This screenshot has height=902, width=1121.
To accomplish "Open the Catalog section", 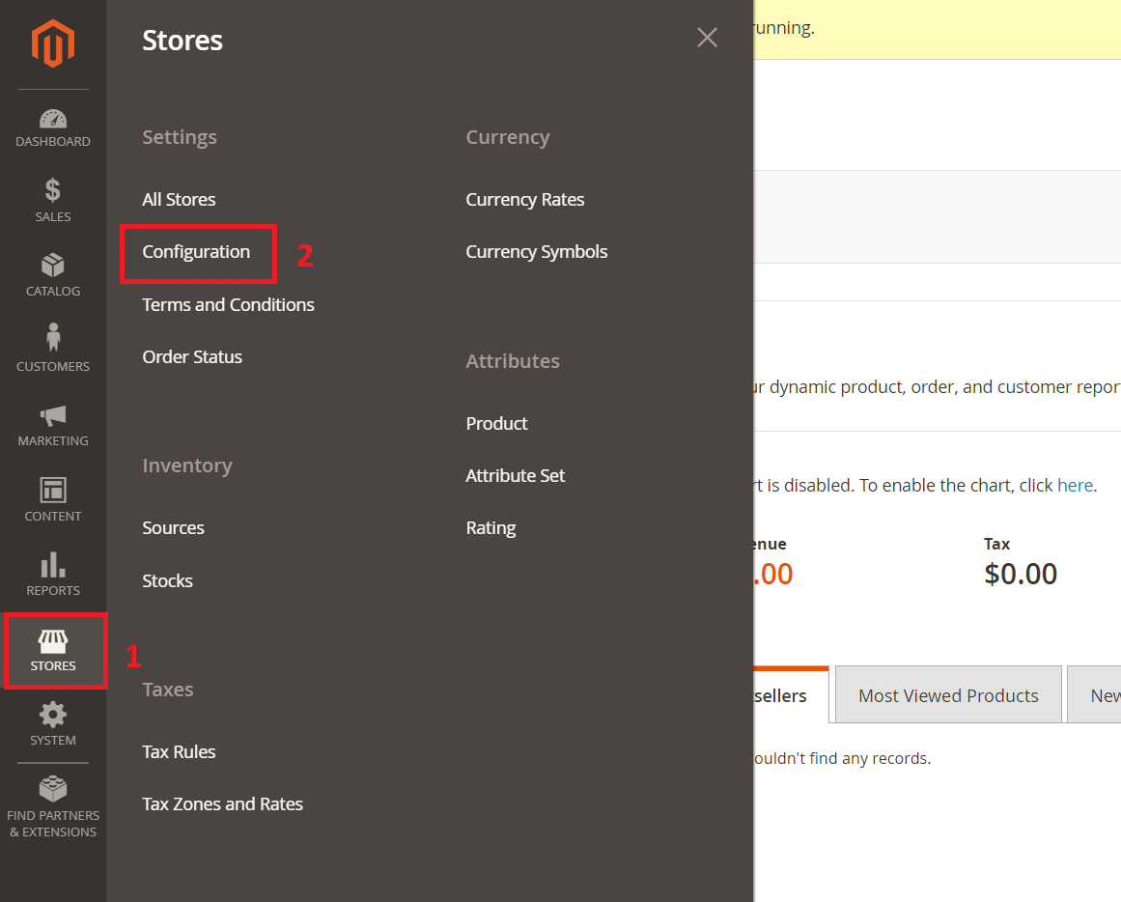I will click(53, 275).
